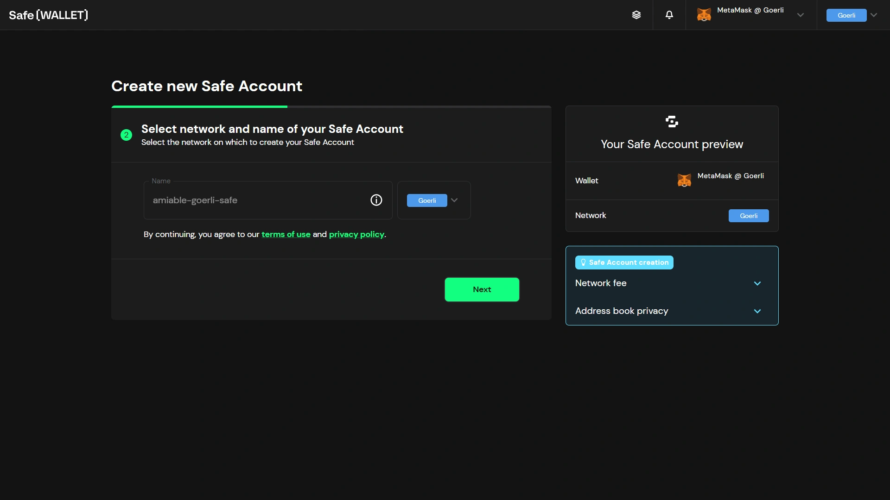Open the batch transactions layers icon
890x500 pixels.
click(636, 15)
